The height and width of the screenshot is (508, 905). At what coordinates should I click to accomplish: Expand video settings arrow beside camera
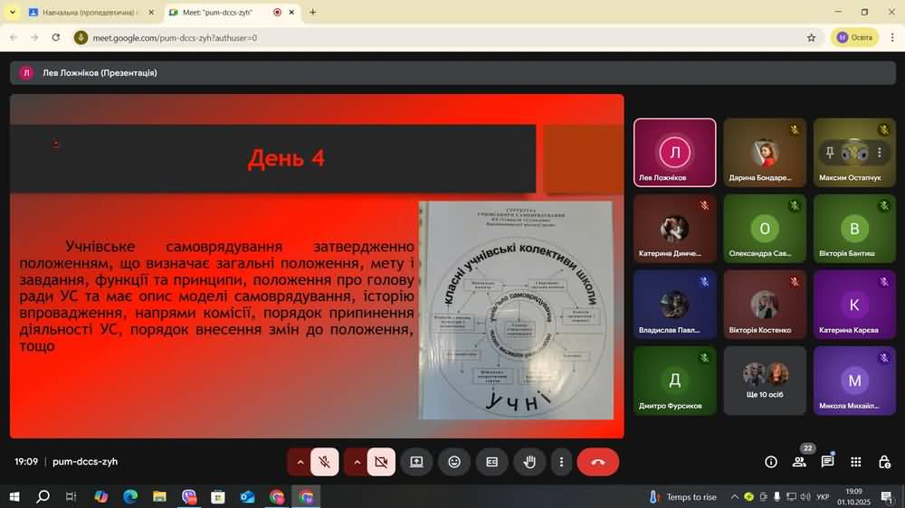(357, 462)
